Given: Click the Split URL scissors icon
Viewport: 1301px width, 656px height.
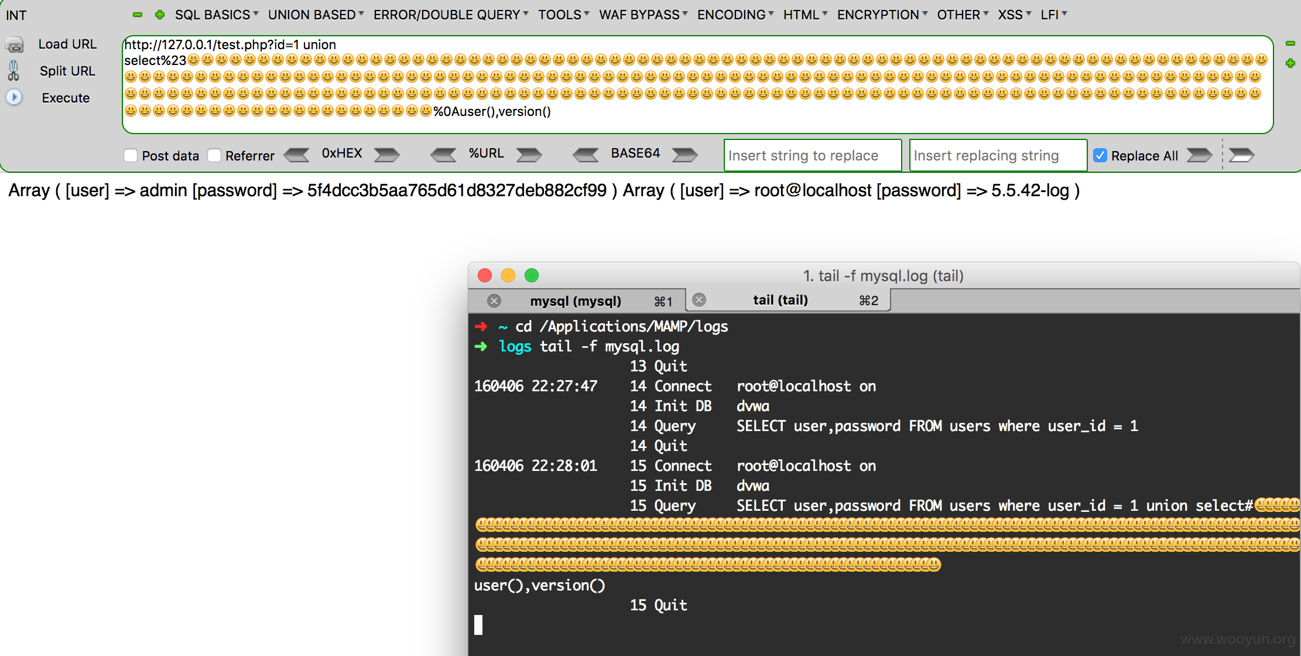Looking at the screenshot, I should coord(13,70).
